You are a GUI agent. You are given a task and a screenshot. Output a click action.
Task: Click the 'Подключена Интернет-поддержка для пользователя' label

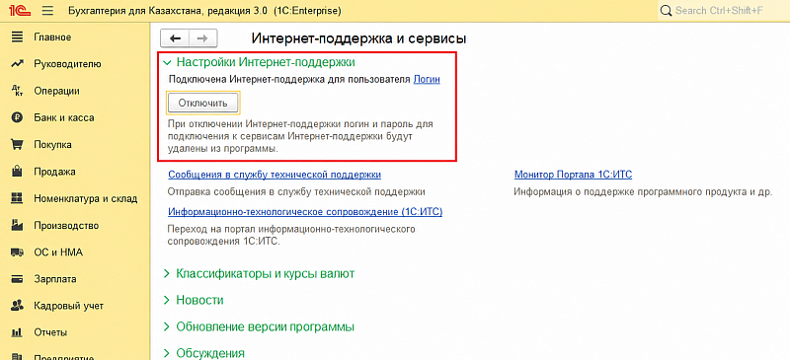click(x=289, y=80)
